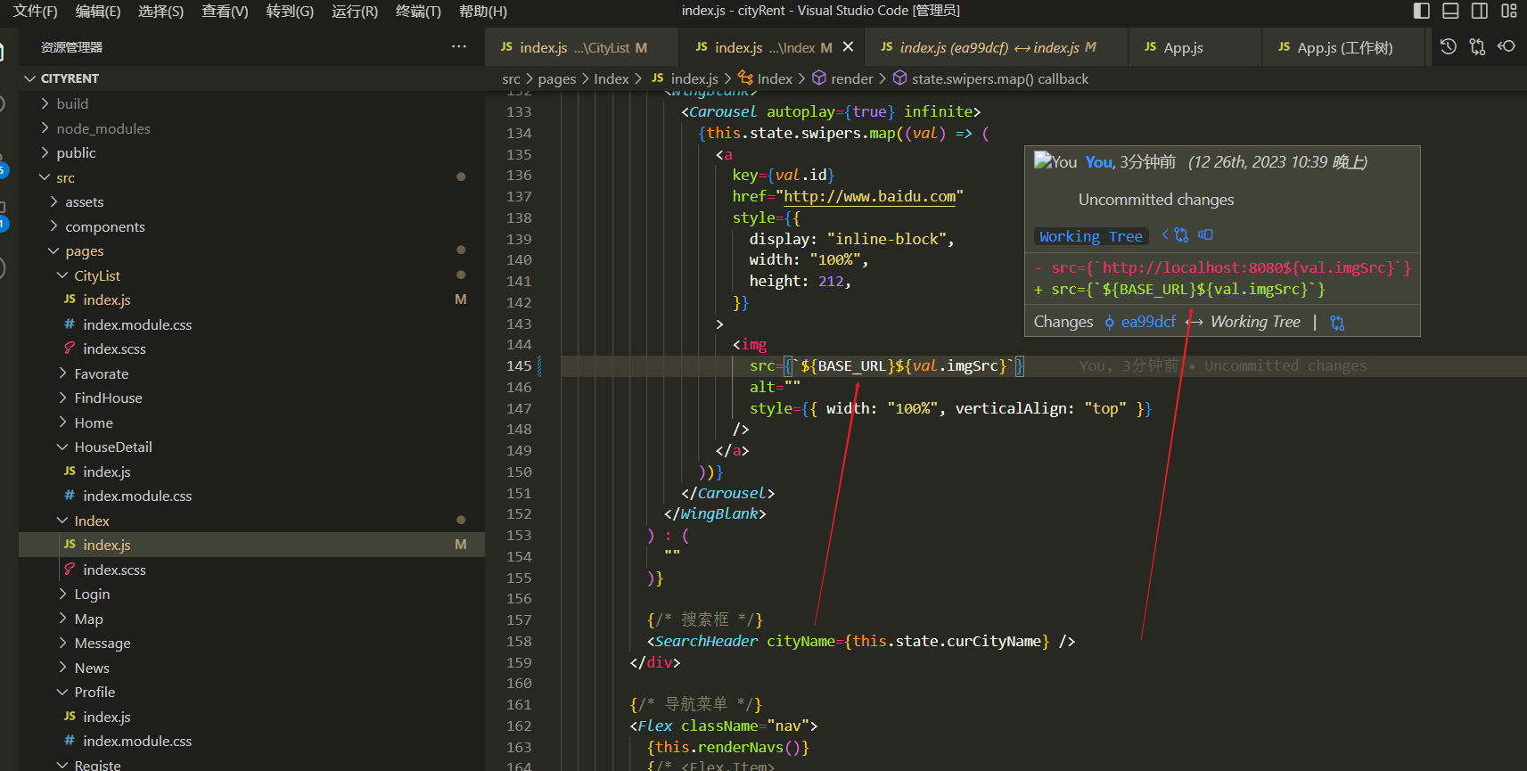The image size is (1527, 771).
Task: Open the 帮助(H) menu
Action: (483, 11)
